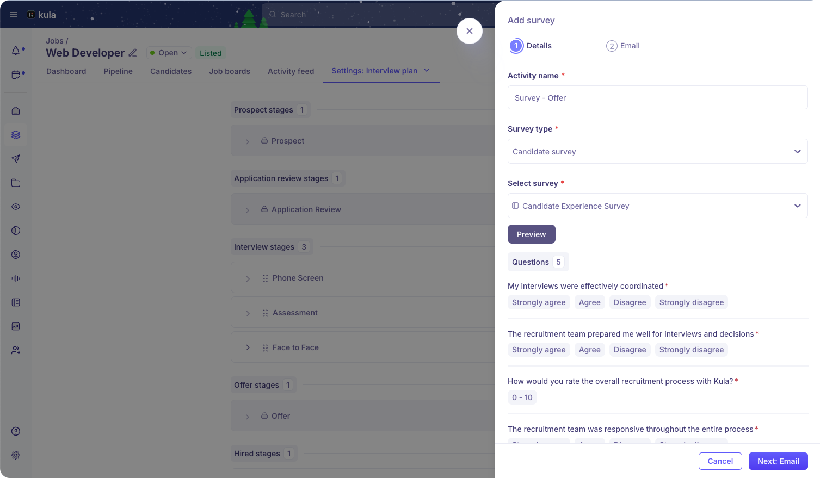
Task: Expand the Phone Screen interview stage
Action: [248, 278]
